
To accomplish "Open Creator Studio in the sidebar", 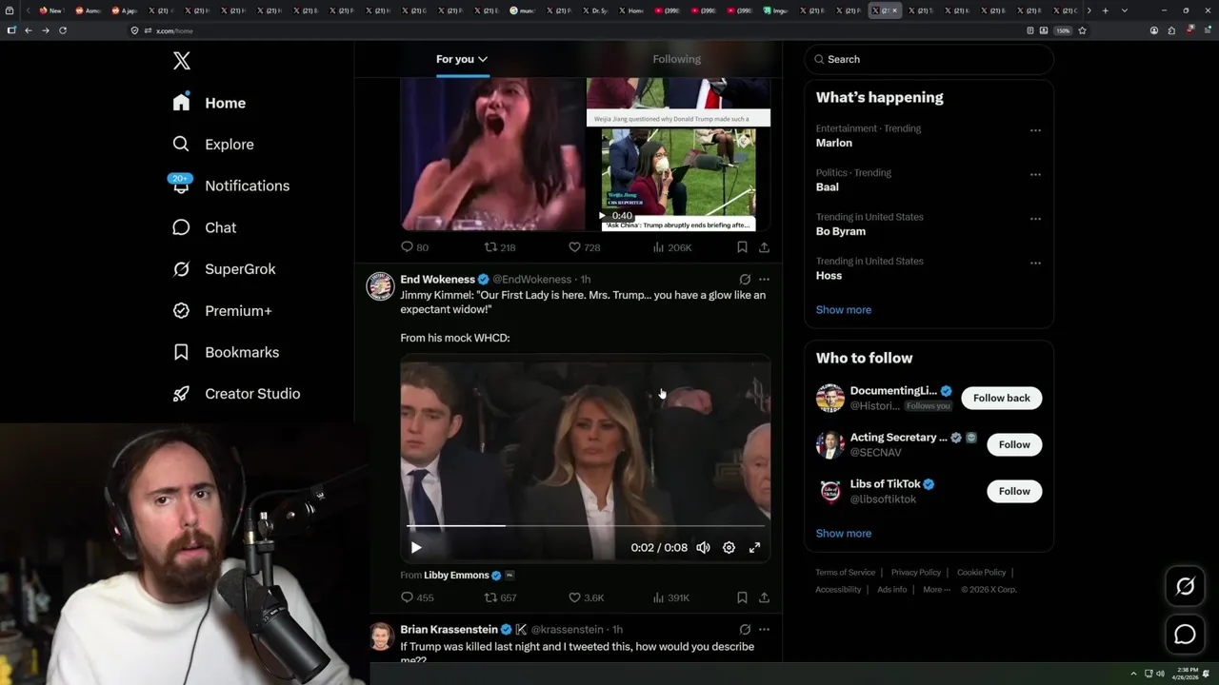I will click(237, 394).
